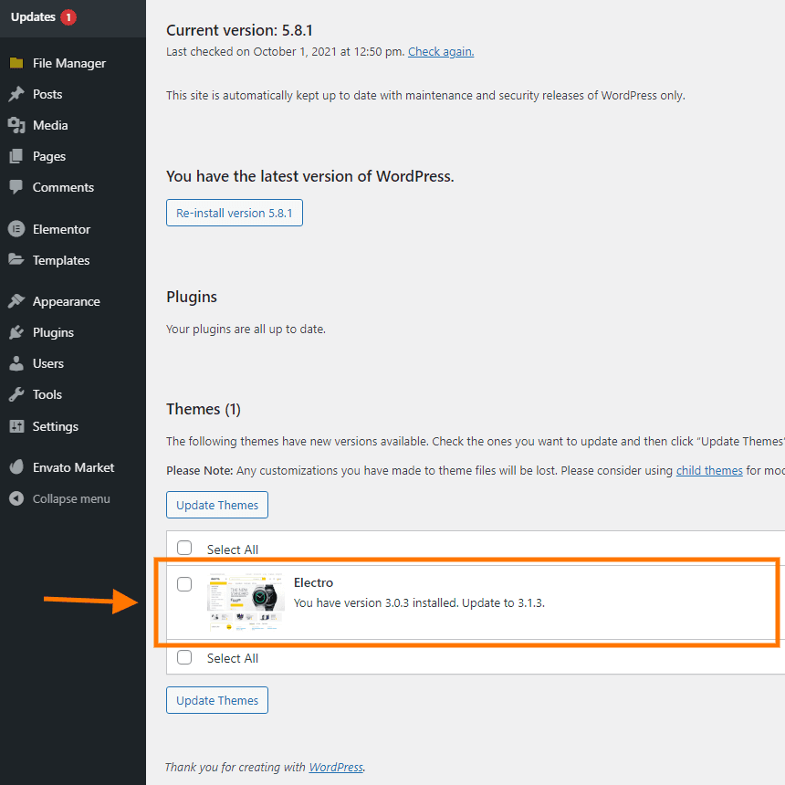The image size is (785, 785).
Task: Follow the WordPress footer link
Action: pyautogui.click(x=336, y=767)
